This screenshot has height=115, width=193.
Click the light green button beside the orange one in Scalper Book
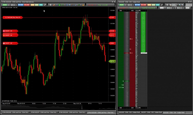pyautogui.click(x=153, y=5)
